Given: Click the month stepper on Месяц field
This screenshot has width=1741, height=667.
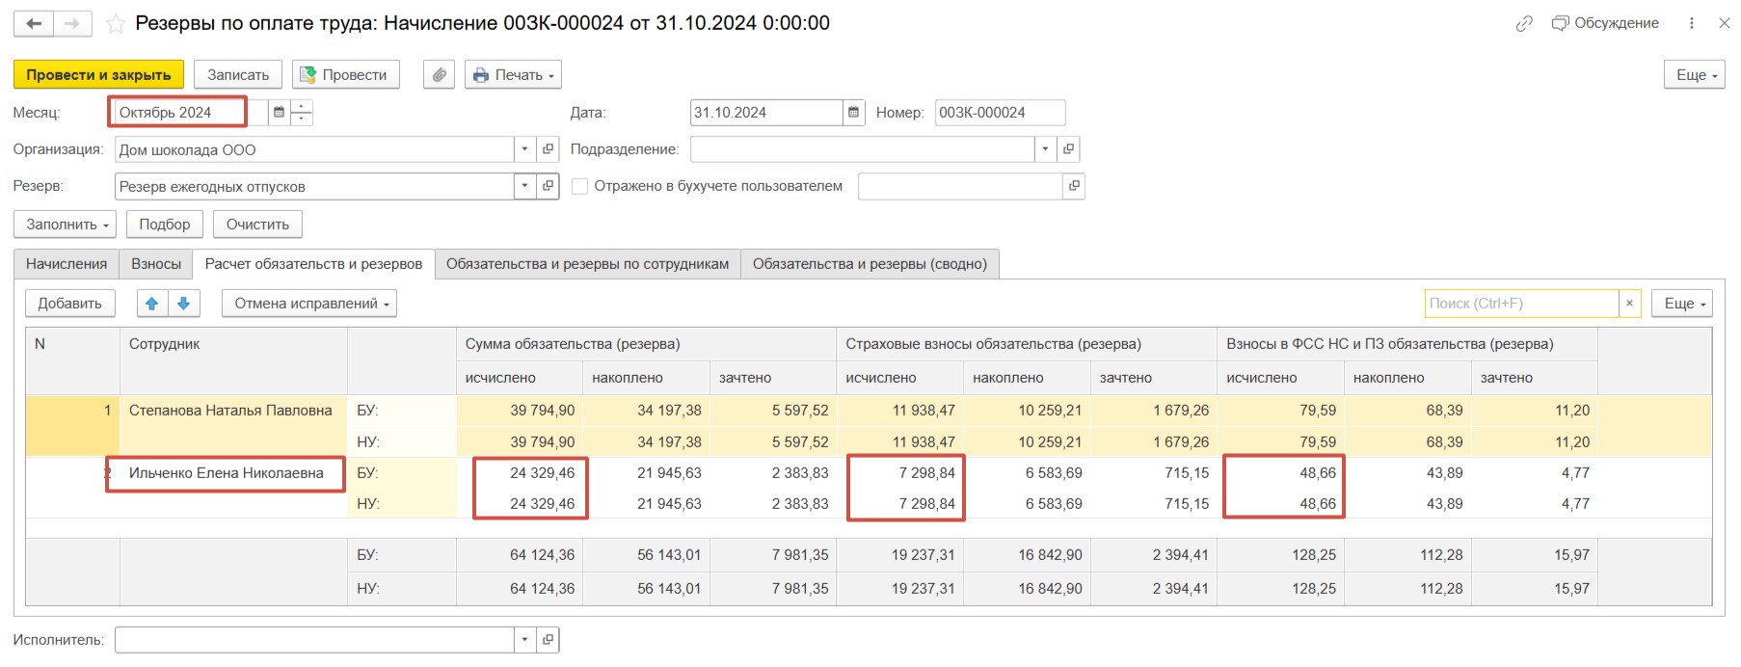Looking at the screenshot, I should point(302,113).
